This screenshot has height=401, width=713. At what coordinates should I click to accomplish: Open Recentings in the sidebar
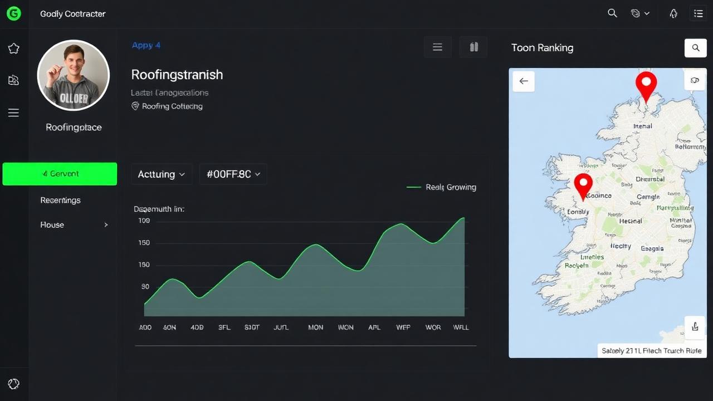click(60, 200)
